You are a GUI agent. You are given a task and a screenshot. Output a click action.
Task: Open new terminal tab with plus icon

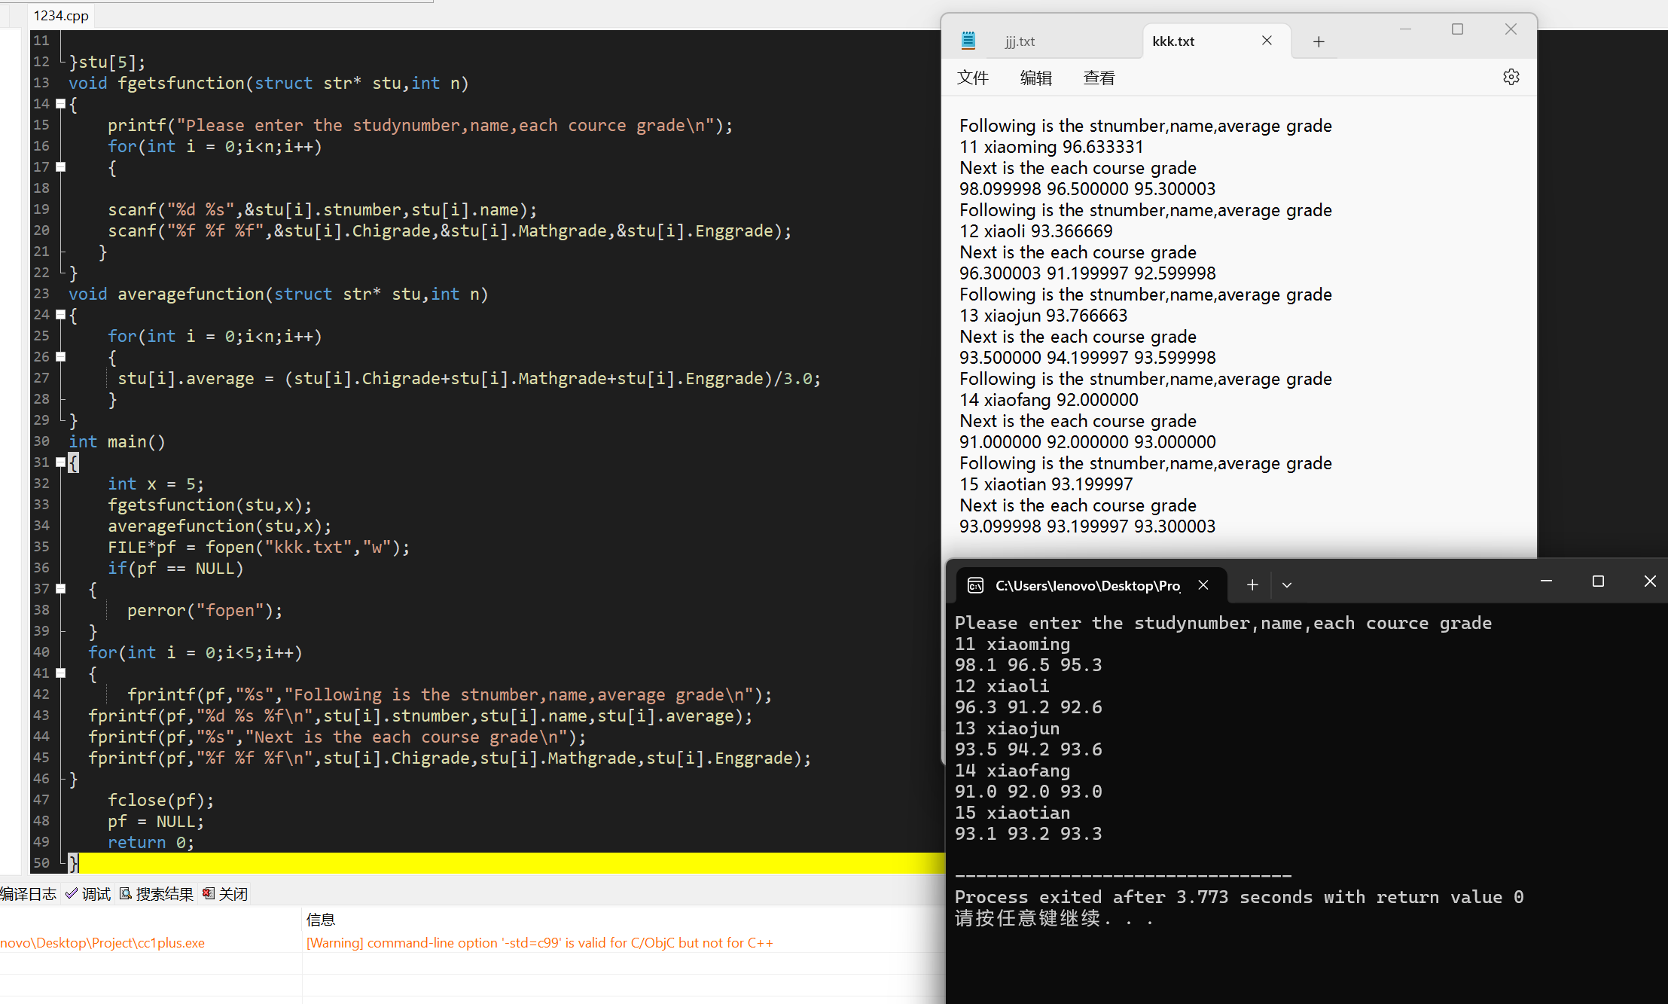[x=1252, y=585]
